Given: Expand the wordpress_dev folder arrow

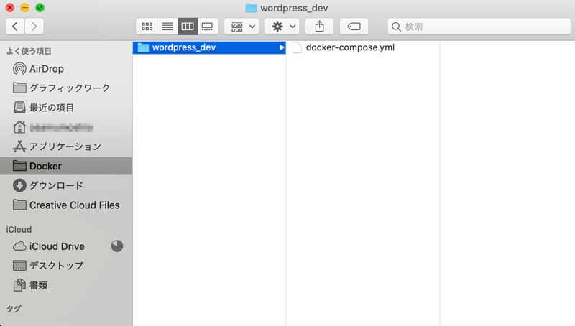Looking at the screenshot, I should point(281,48).
